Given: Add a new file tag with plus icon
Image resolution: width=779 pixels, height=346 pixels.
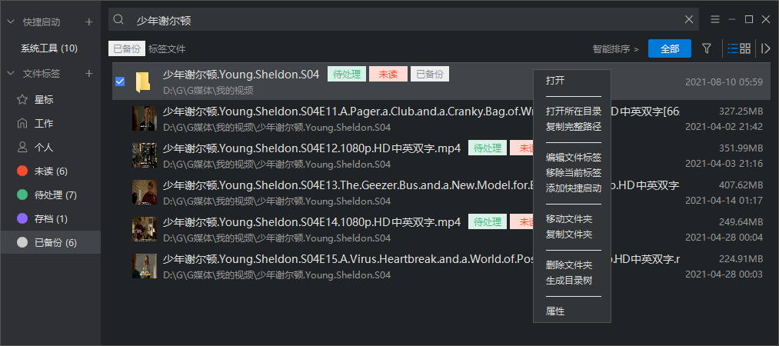Looking at the screenshot, I should click(88, 74).
